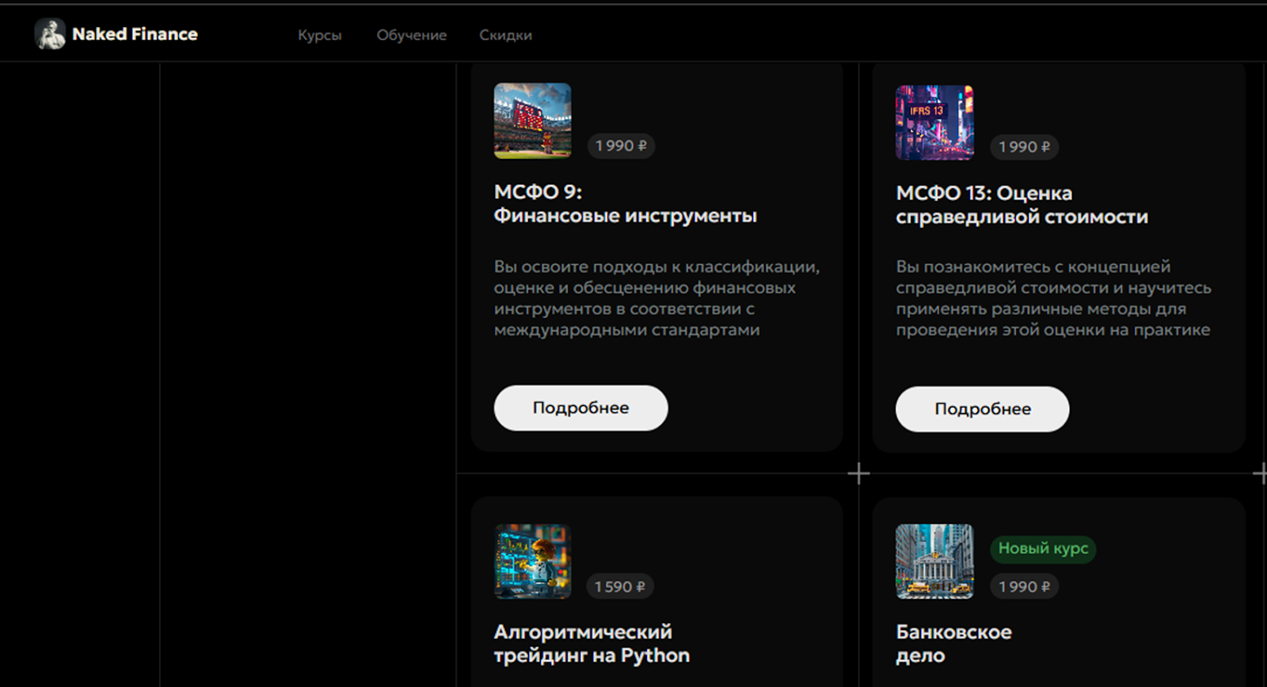
Task: Click the 1 990 ₽ price on МСФО 9
Action: 621,146
